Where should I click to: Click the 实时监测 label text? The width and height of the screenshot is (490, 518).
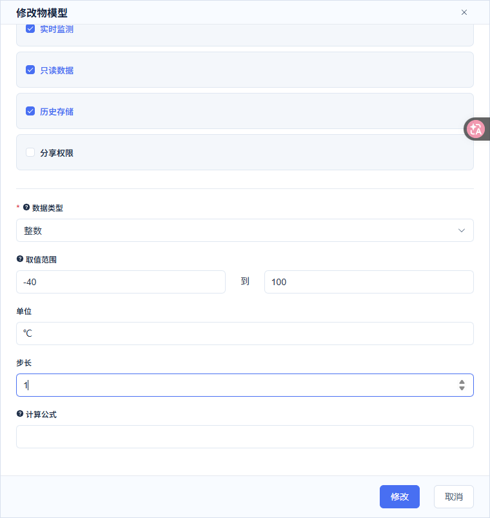coord(57,29)
